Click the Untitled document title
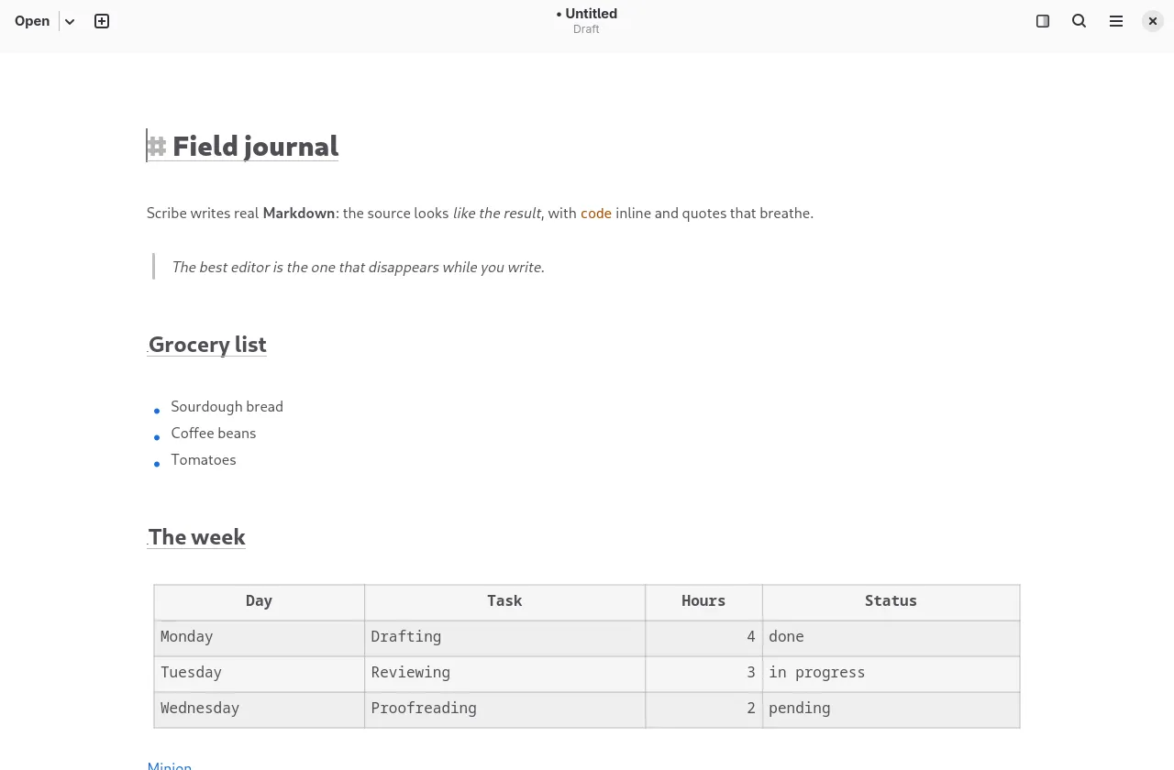Viewport: 1174px width, 770px height. (x=587, y=14)
